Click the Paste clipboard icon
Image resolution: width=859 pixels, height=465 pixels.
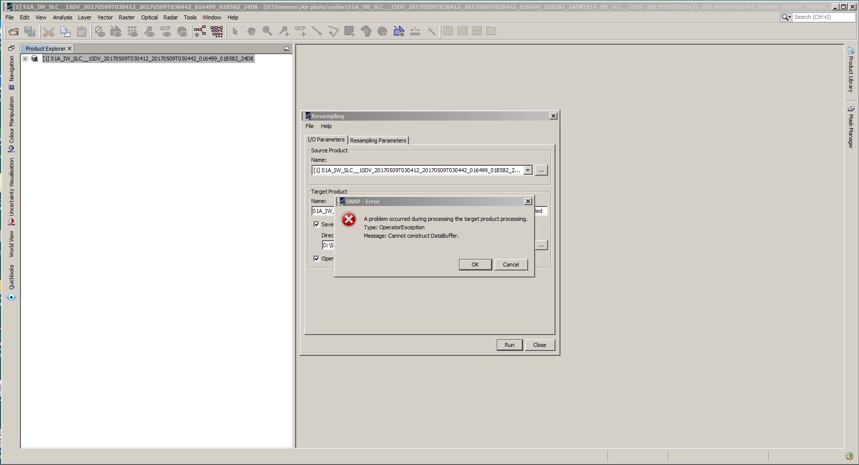click(81, 31)
